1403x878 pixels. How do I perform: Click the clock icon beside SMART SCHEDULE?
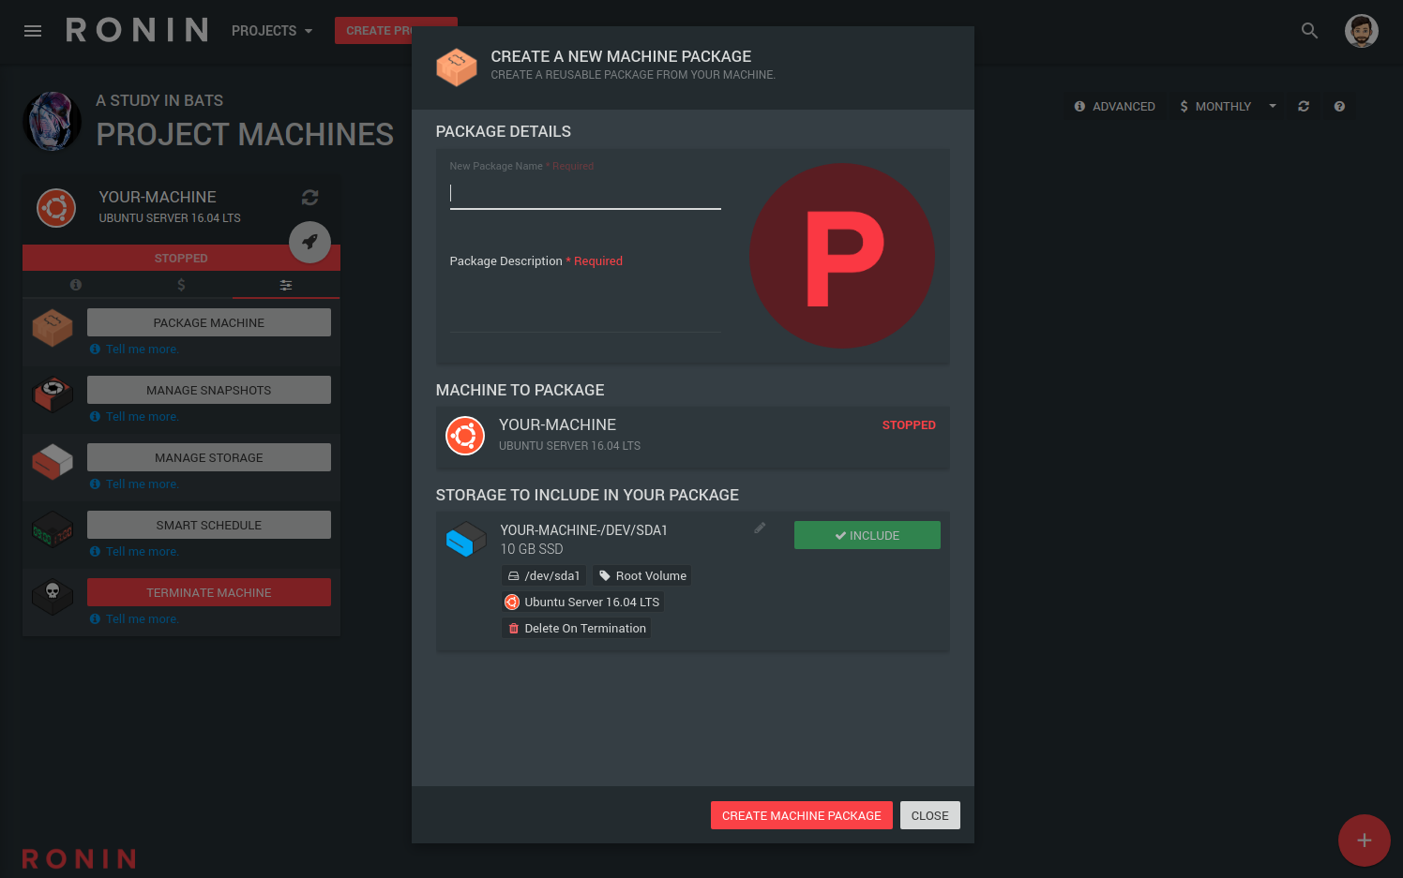coord(53,530)
